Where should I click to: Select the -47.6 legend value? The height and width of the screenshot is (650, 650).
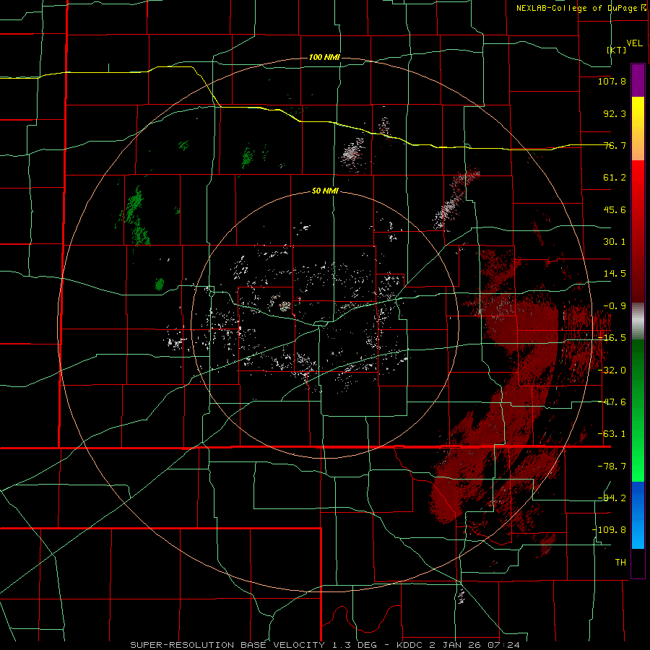[612, 402]
